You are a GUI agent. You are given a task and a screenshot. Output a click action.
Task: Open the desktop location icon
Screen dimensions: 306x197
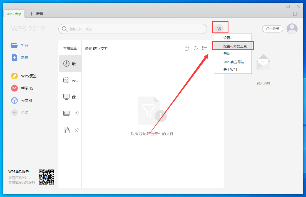[x=66, y=113]
